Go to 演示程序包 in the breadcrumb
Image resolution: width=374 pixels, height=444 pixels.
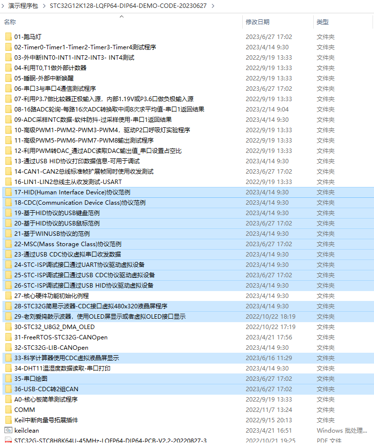coord(23,6)
